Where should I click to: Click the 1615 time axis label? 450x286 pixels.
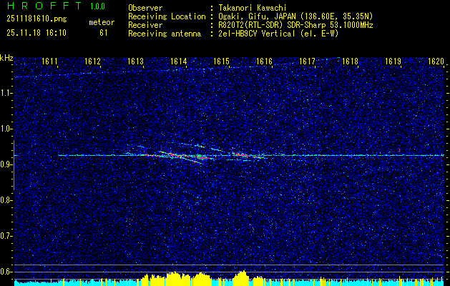click(221, 61)
